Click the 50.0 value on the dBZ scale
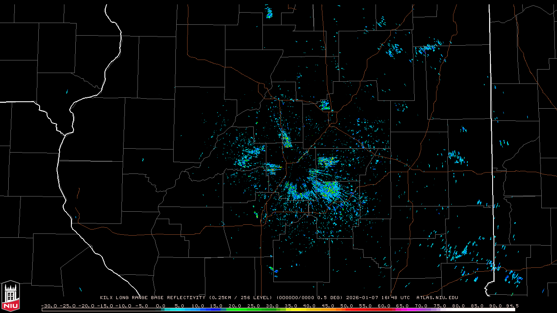 tap(346, 306)
